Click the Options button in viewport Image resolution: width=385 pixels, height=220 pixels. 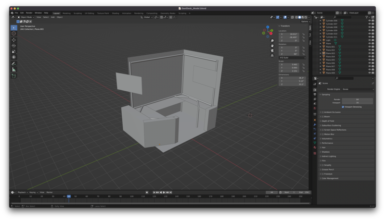point(305,22)
